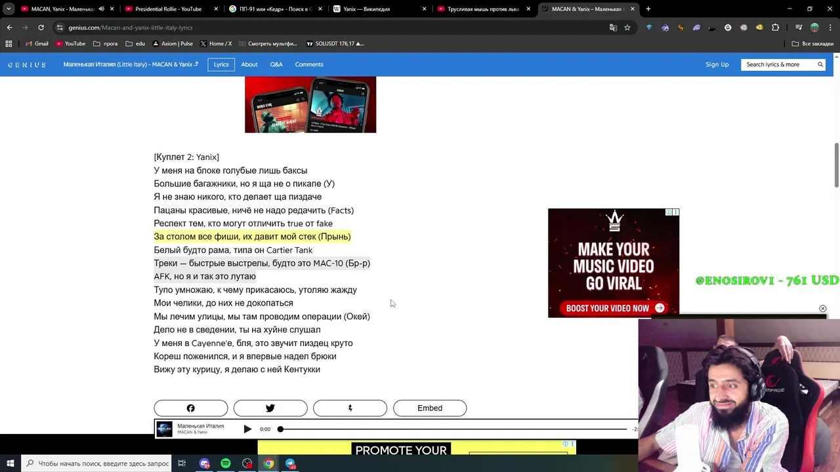Open the YouTube bookmark
Viewport: 840px width, 472px height.
(71, 43)
